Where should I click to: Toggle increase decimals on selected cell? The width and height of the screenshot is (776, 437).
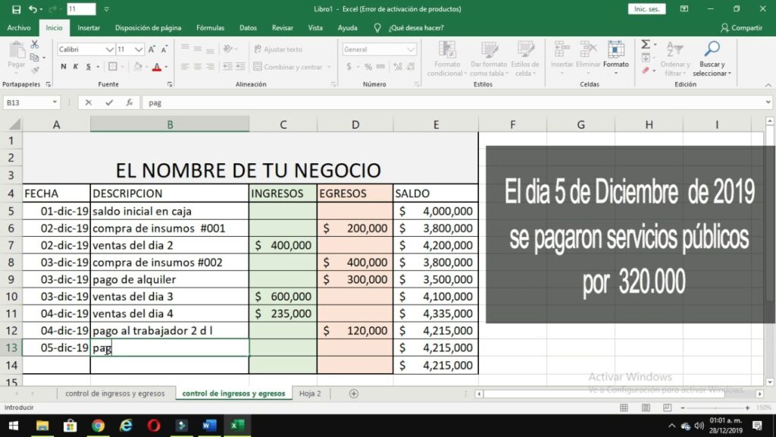pyautogui.click(x=399, y=64)
